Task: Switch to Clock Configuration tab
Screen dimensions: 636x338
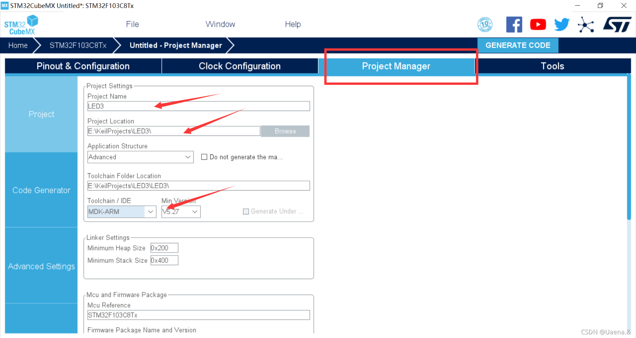Action: click(x=240, y=66)
